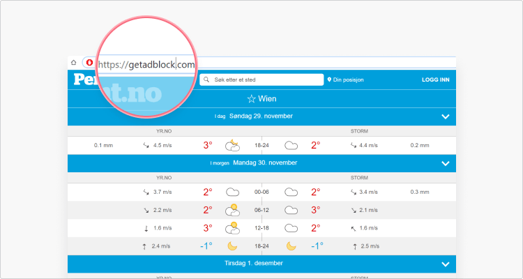Image resolution: width=523 pixels, height=279 pixels.
Task: Click the 'Din posisjon' link
Action: coord(346,80)
